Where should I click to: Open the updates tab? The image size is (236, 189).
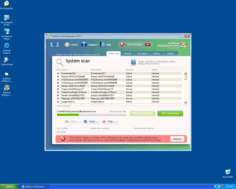[171, 54]
